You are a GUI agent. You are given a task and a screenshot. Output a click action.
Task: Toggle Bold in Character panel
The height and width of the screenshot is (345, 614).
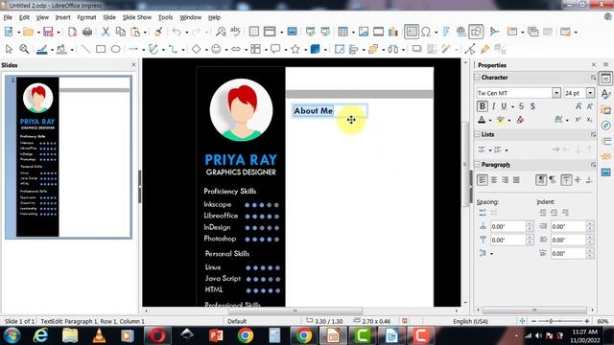(x=482, y=106)
